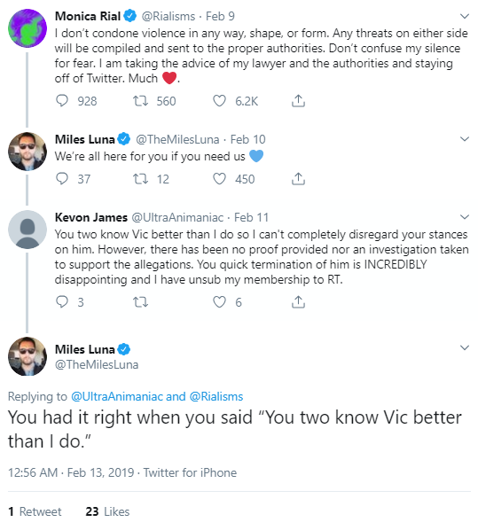Screen dimensions: 478x530
Task: Open Kevon James's default gray avatar
Action: (27, 230)
